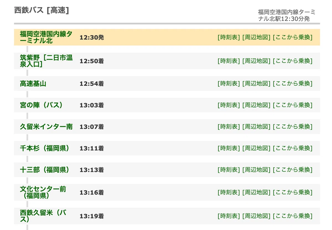Image resolution: width=332 pixels, height=230 pixels.
Task: Open 千本杉（福岡県） stop link
Action: 45,148
